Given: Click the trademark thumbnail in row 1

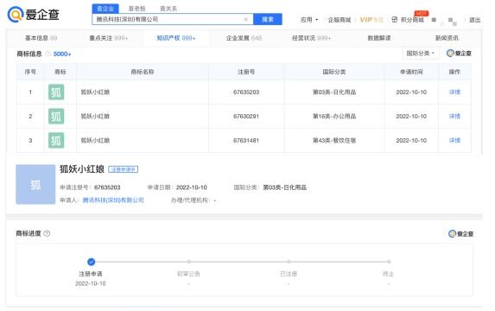Looking at the screenshot, I should [x=56, y=92].
